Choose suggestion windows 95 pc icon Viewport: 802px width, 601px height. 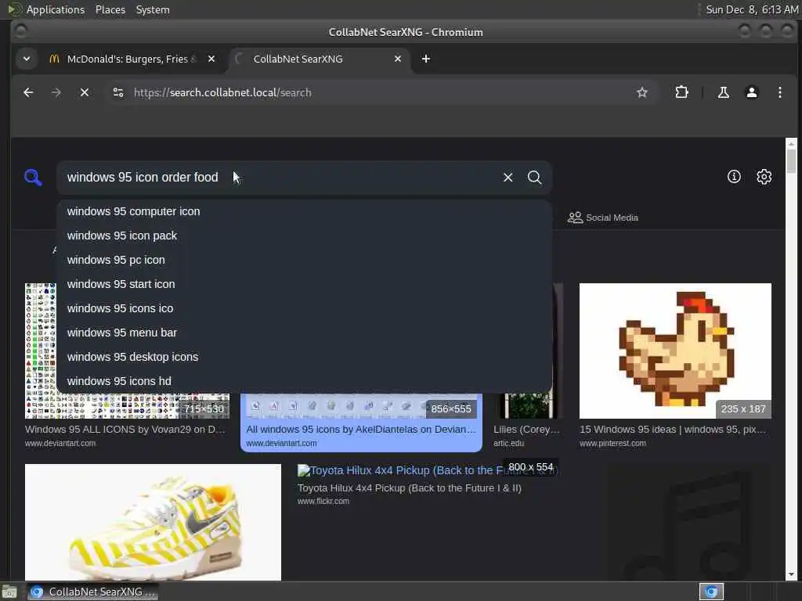pos(305,260)
